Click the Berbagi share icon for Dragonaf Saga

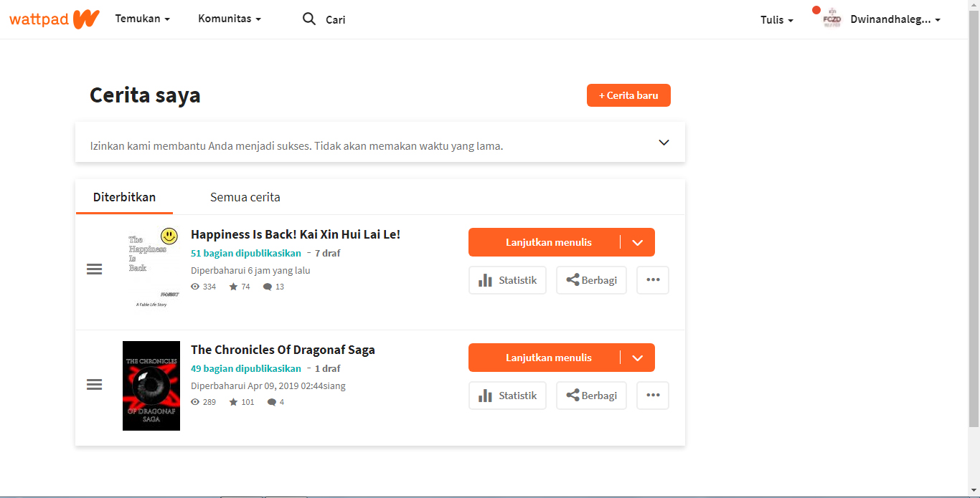click(x=574, y=395)
